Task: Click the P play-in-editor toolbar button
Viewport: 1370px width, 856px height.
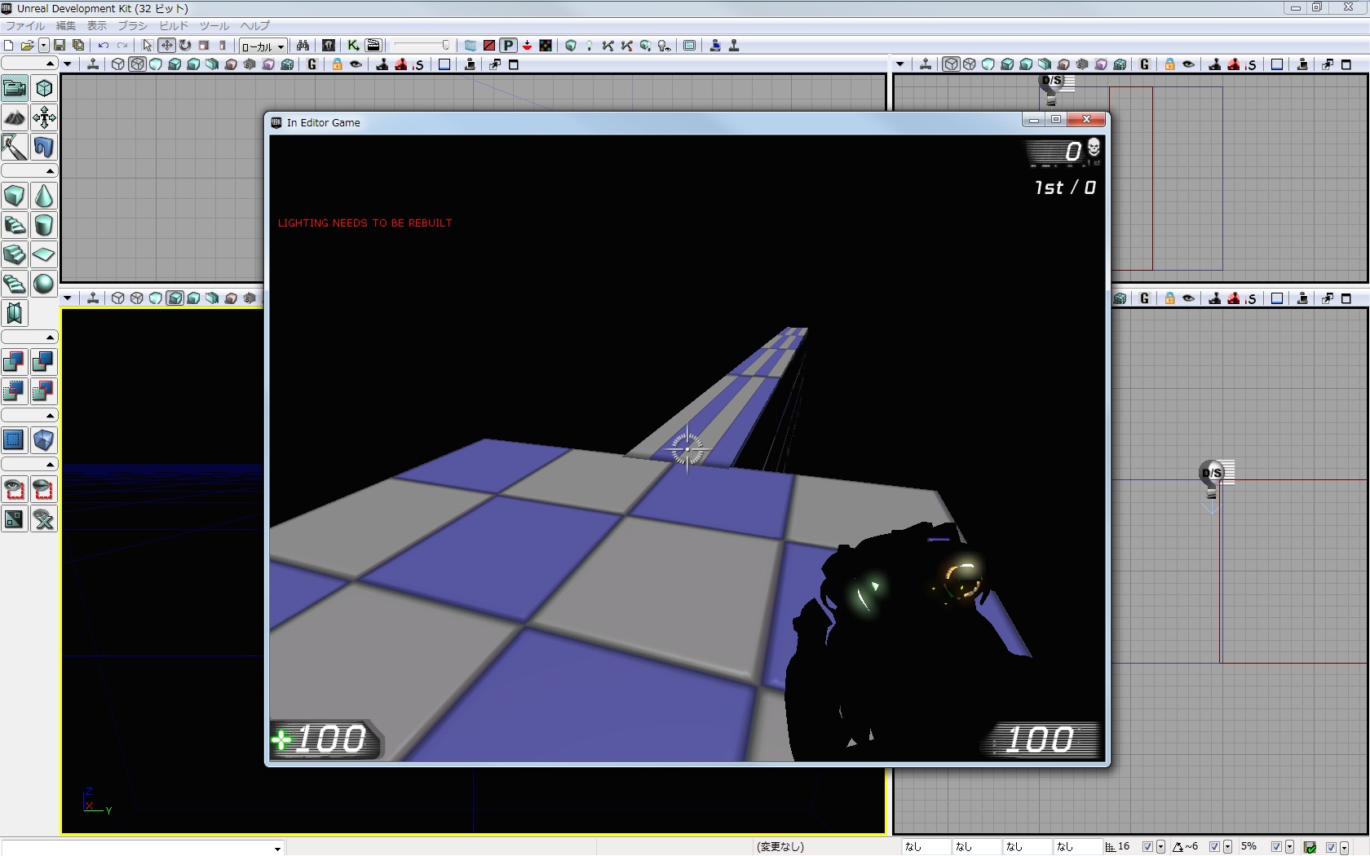Action: 508,46
